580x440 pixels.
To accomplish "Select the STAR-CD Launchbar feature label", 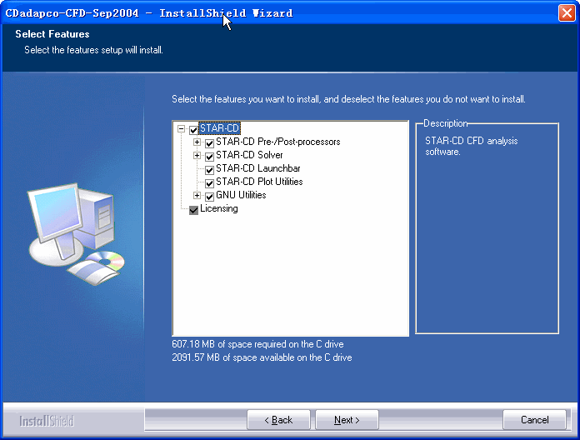I will click(257, 168).
